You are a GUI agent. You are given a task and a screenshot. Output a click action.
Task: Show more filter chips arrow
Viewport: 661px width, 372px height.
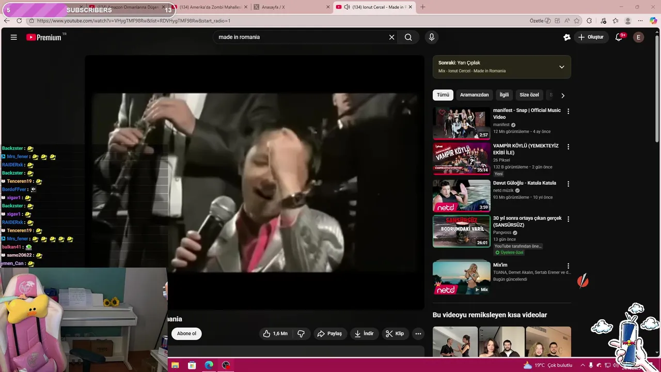pyautogui.click(x=563, y=96)
